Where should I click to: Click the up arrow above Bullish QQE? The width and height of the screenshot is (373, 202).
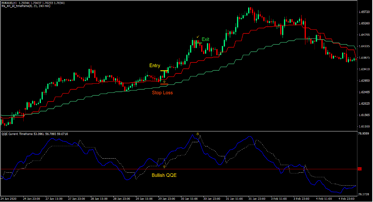(164, 167)
